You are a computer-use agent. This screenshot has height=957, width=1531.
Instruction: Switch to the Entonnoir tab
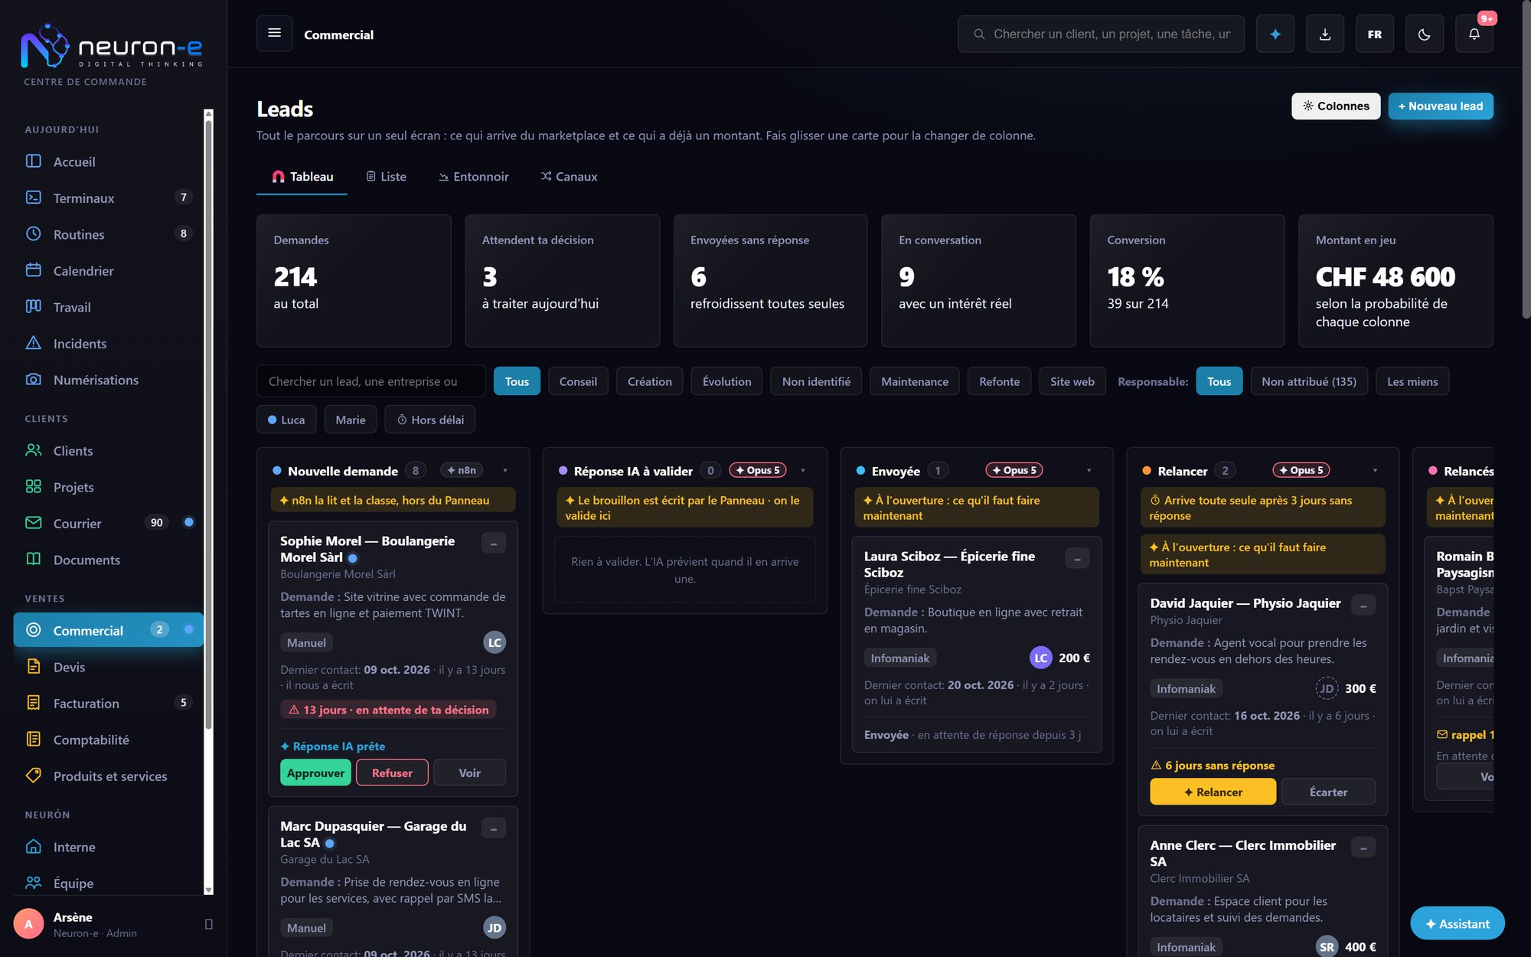tap(473, 177)
